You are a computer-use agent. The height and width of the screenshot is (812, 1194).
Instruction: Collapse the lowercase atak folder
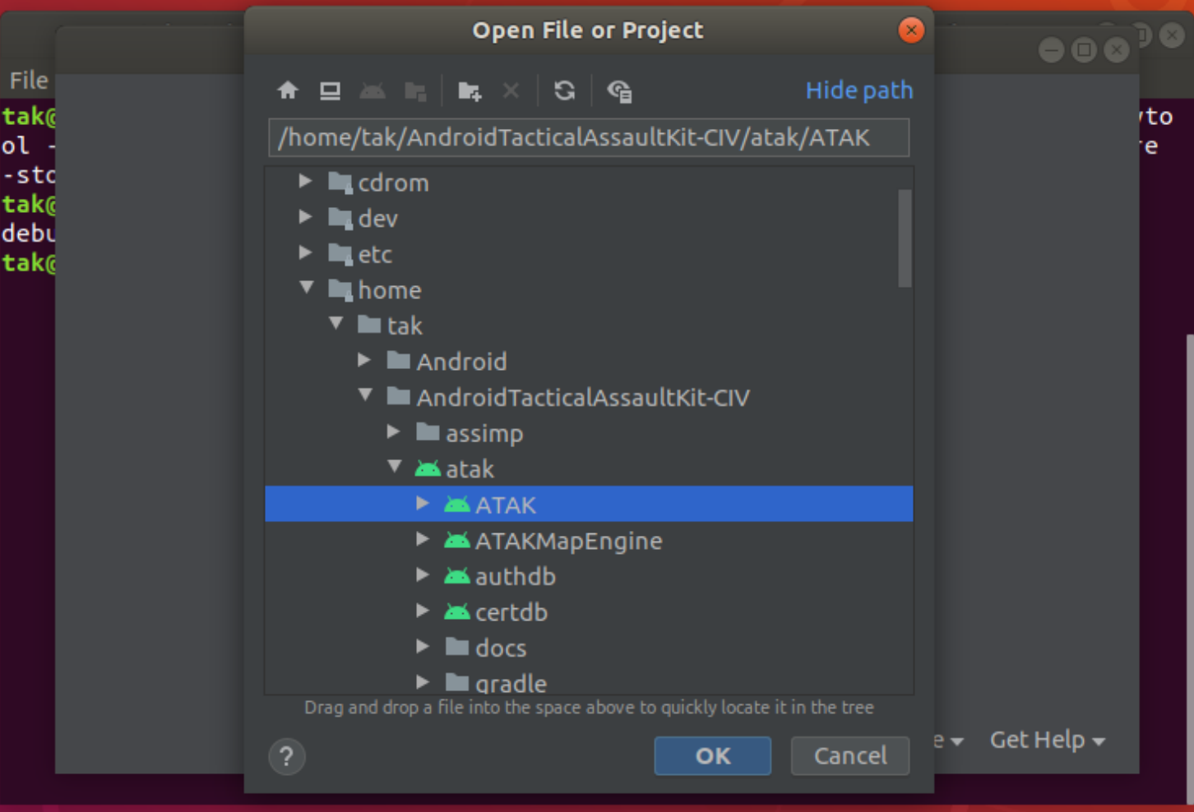[x=396, y=467]
